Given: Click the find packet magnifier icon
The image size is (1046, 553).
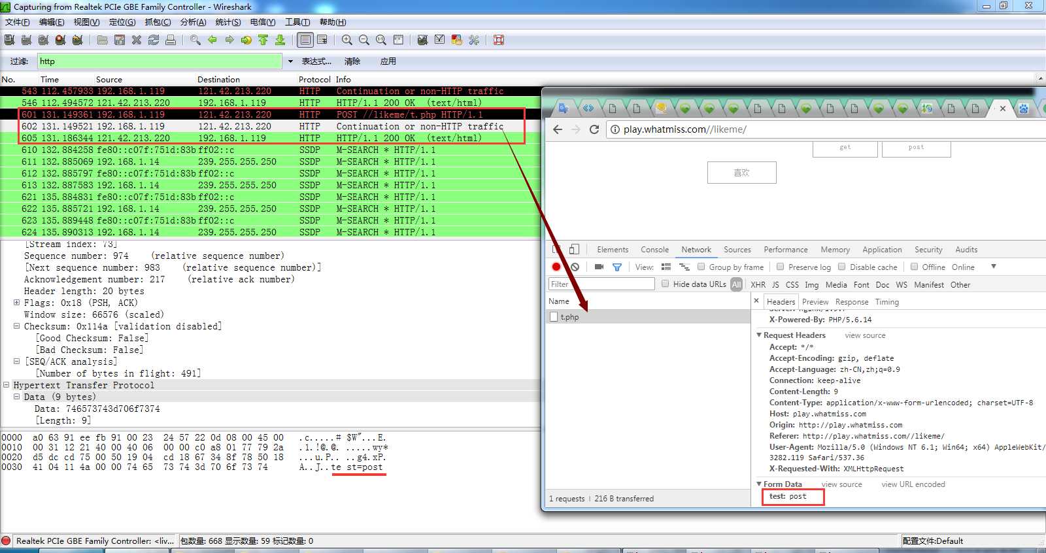Looking at the screenshot, I should tap(195, 40).
